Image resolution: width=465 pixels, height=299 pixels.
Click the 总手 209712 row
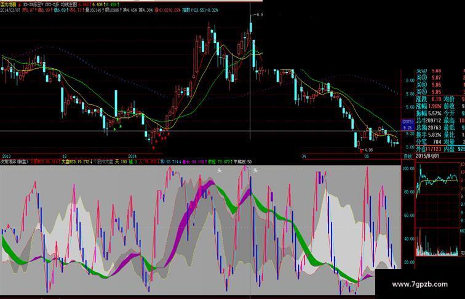tap(429, 120)
